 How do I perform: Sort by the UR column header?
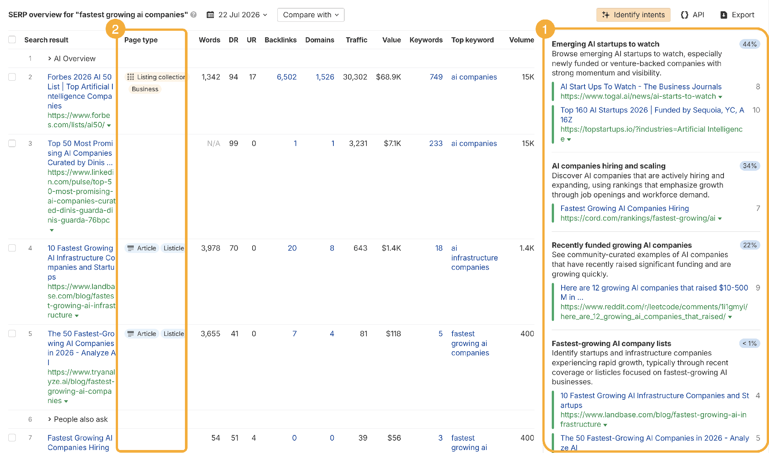click(251, 40)
